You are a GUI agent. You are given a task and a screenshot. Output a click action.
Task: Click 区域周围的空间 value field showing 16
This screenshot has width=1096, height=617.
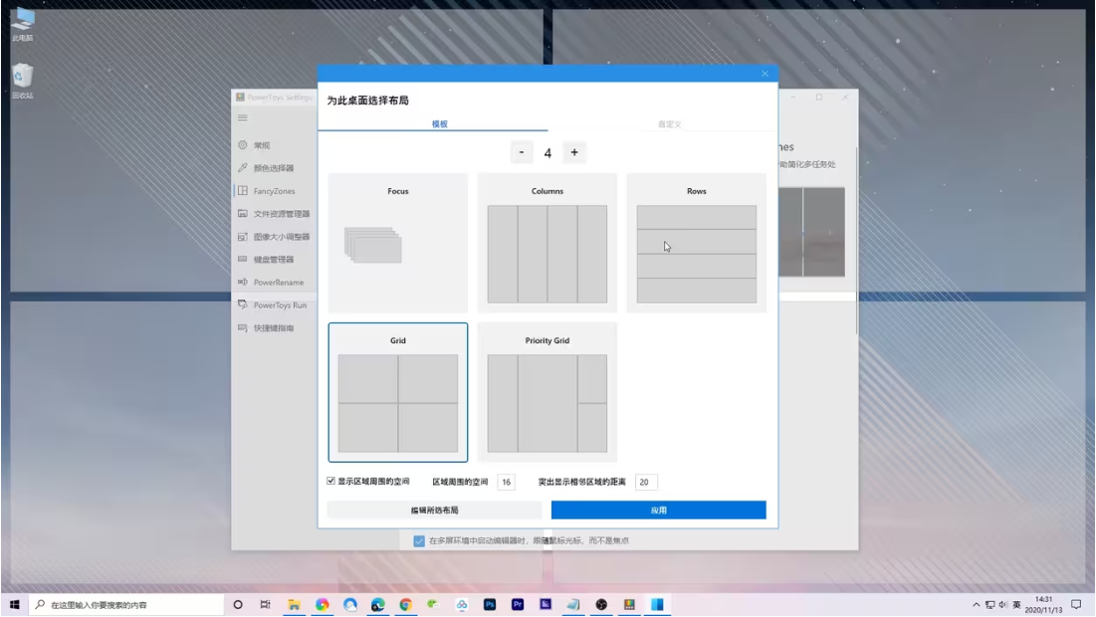[x=506, y=482]
